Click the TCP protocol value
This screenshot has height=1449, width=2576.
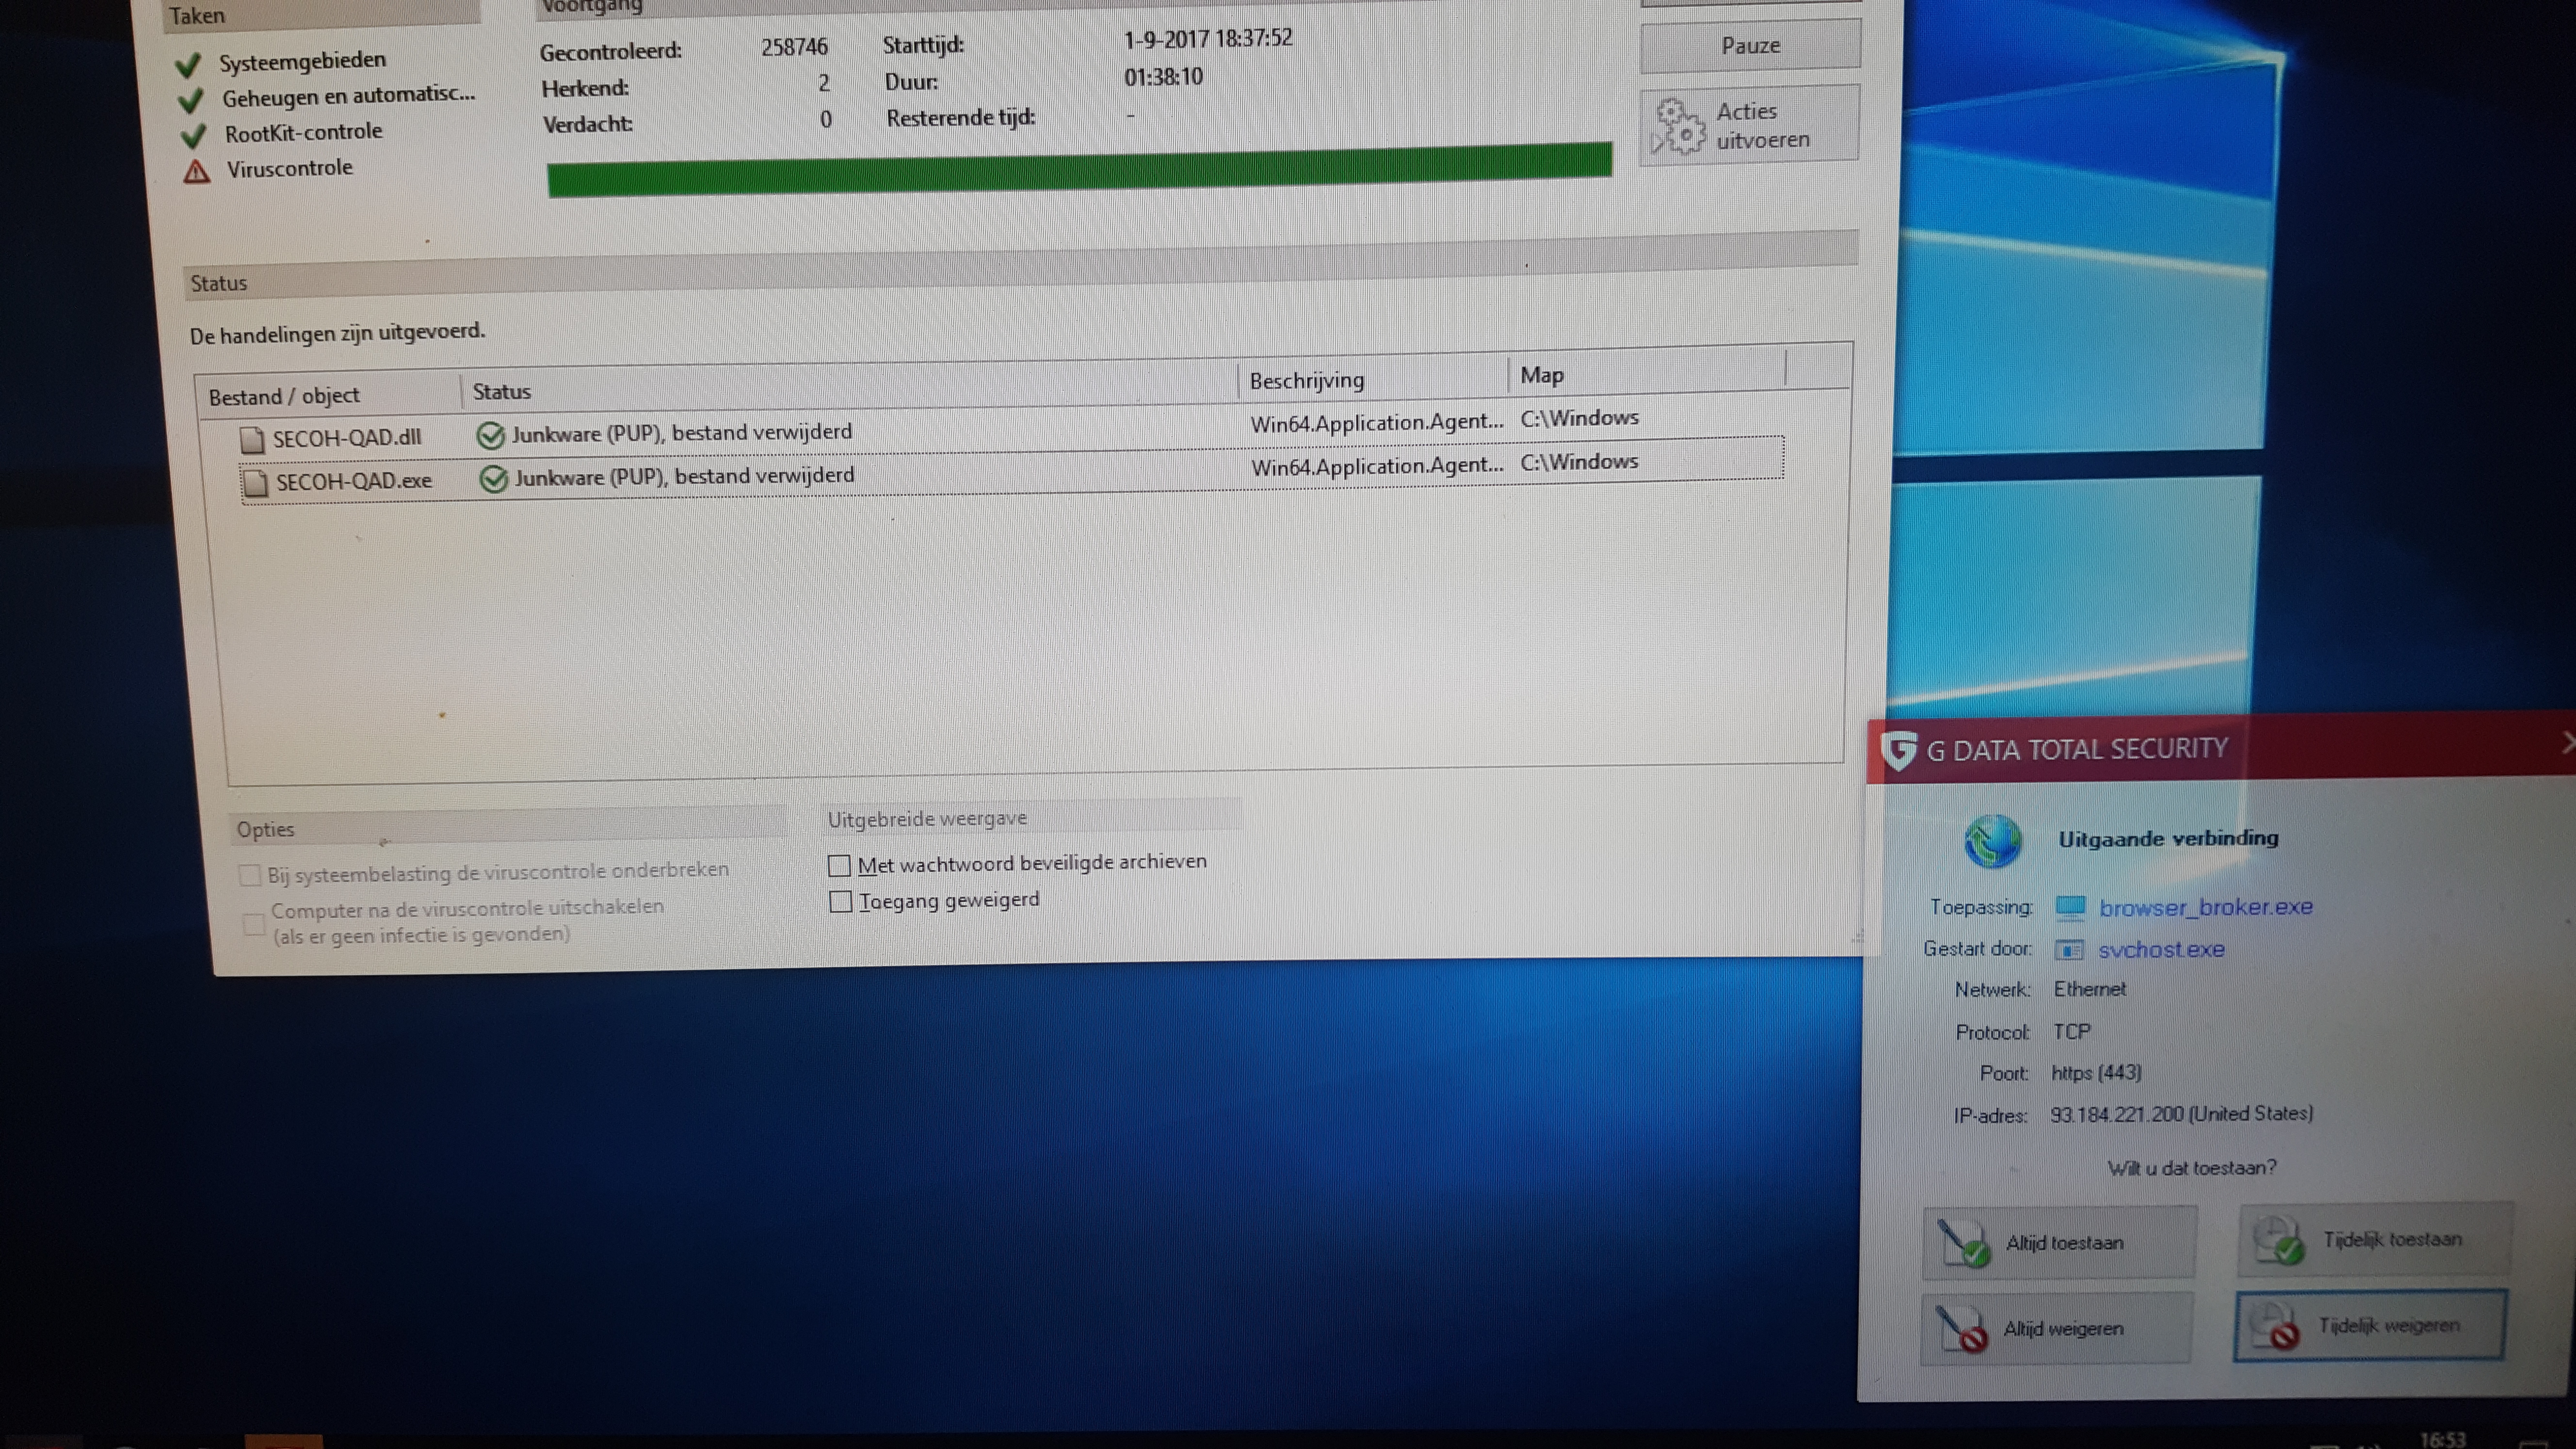click(2071, 1031)
